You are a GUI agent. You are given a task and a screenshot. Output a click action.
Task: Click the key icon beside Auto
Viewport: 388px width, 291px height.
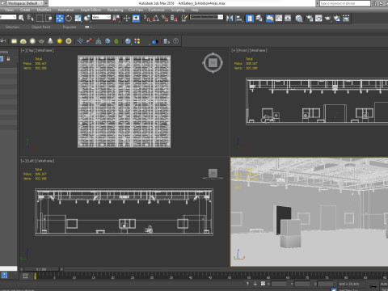[373, 286]
